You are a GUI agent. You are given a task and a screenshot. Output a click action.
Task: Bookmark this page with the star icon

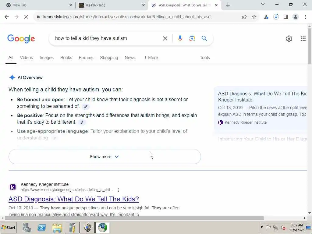click(254, 17)
